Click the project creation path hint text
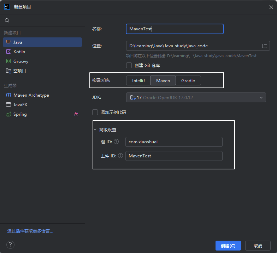Screen dimensions: 277x253 point(191,56)
